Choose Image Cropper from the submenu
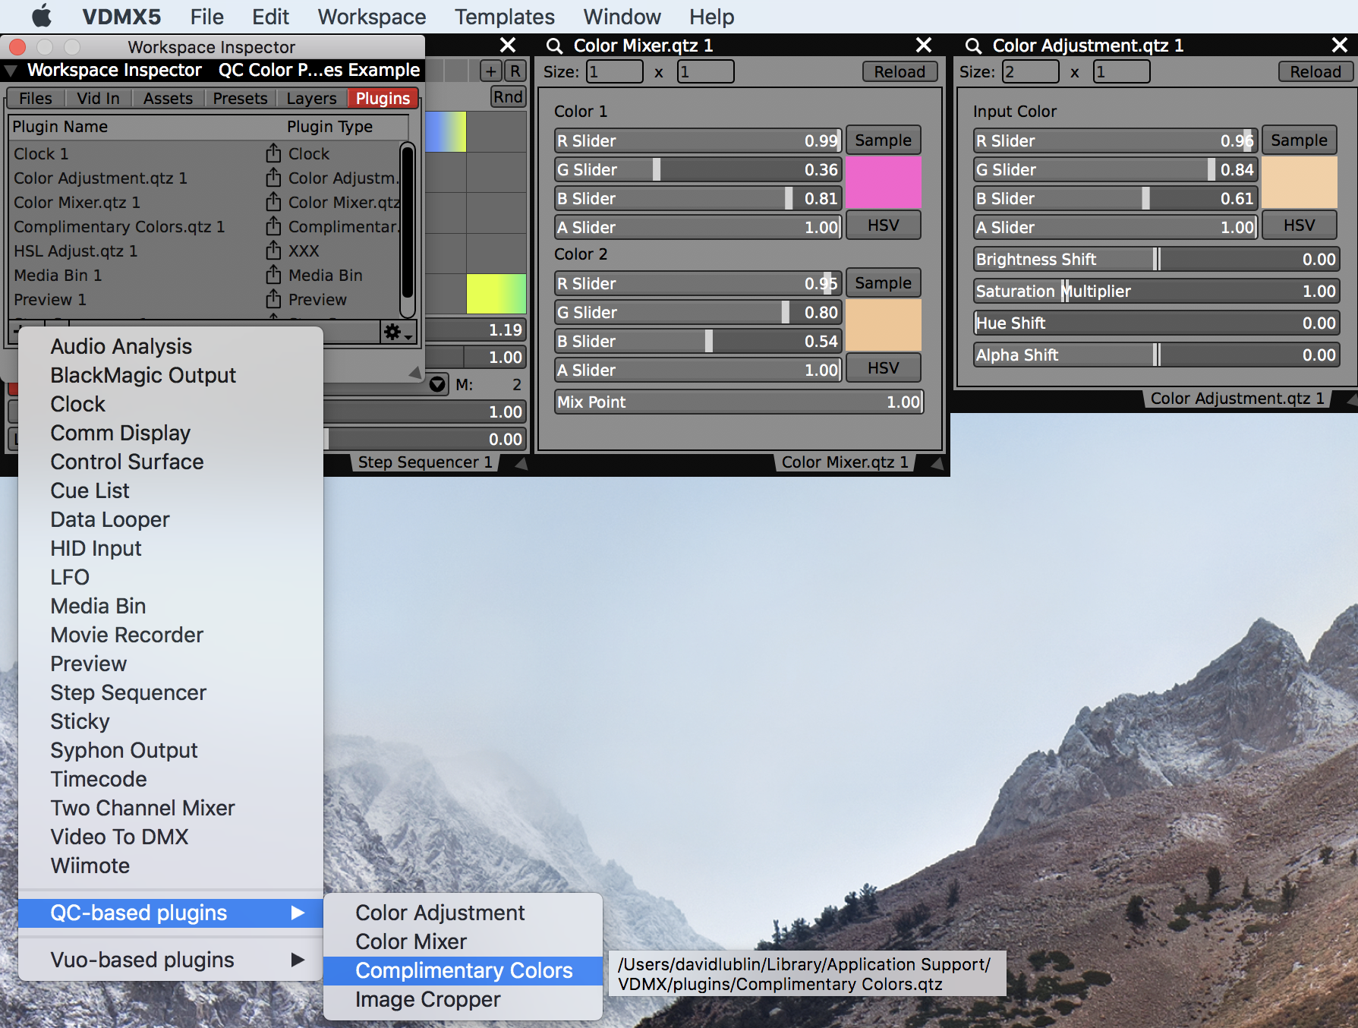This screenshot has width=1358, height=1028. pos(463,999)
